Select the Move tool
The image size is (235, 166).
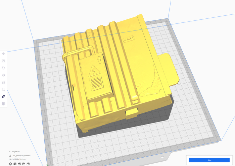(3, 54)
